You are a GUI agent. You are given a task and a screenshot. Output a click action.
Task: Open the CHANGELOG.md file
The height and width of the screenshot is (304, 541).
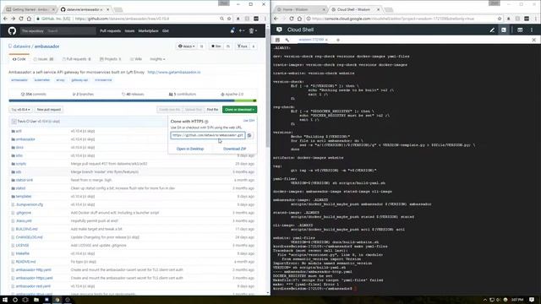click(29, 237)
